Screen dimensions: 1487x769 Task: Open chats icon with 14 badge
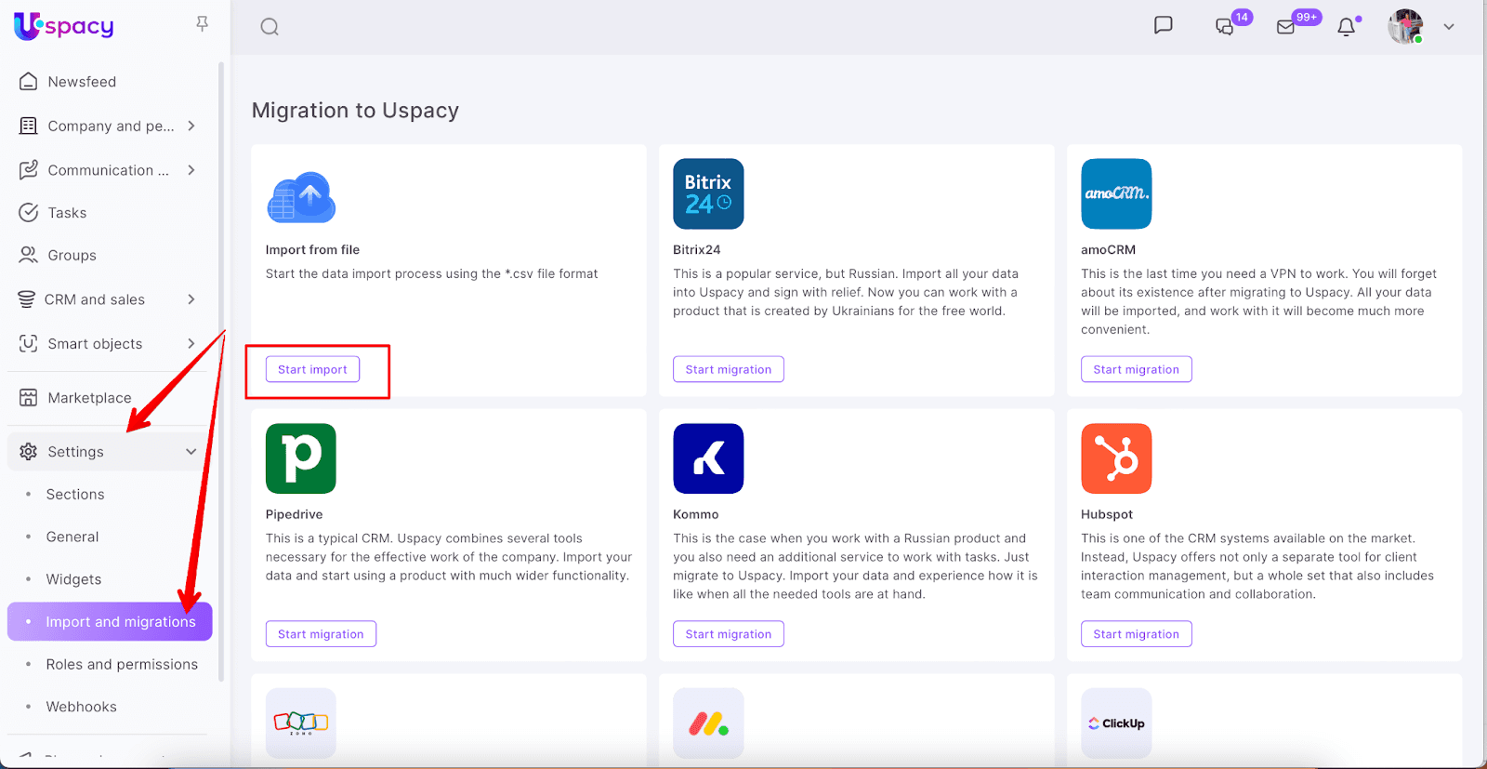click(1225, 27)
